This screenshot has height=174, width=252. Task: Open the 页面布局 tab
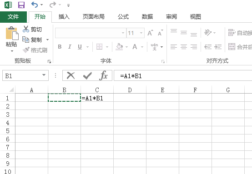[94, 17]
